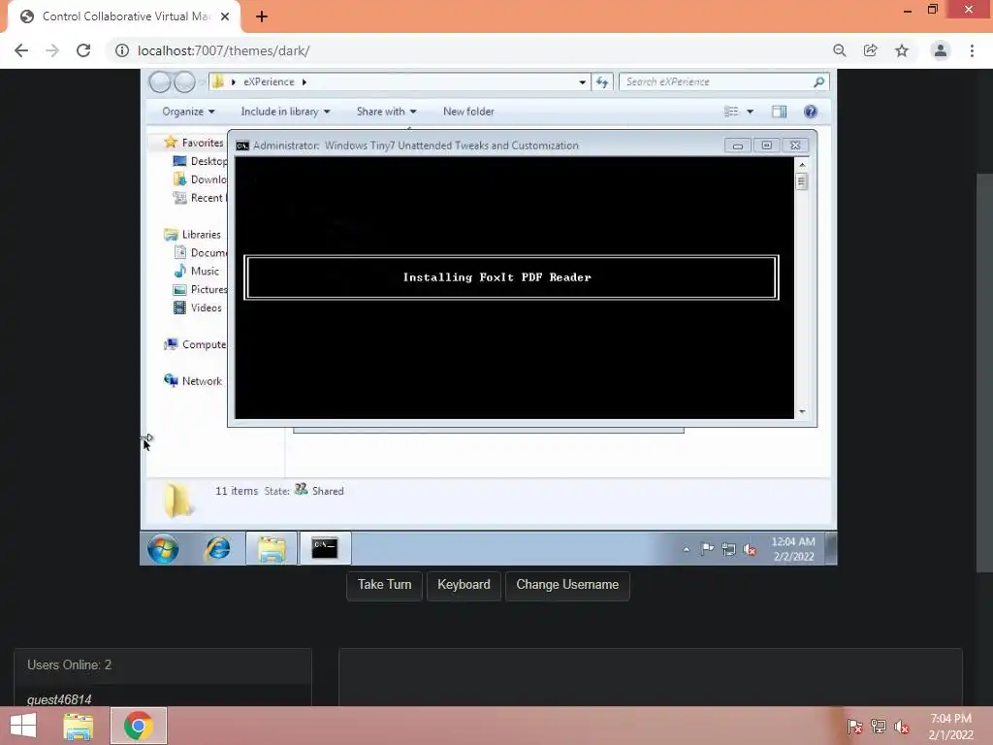Open Internet Explorer in VM taskbar

(217, 549)
